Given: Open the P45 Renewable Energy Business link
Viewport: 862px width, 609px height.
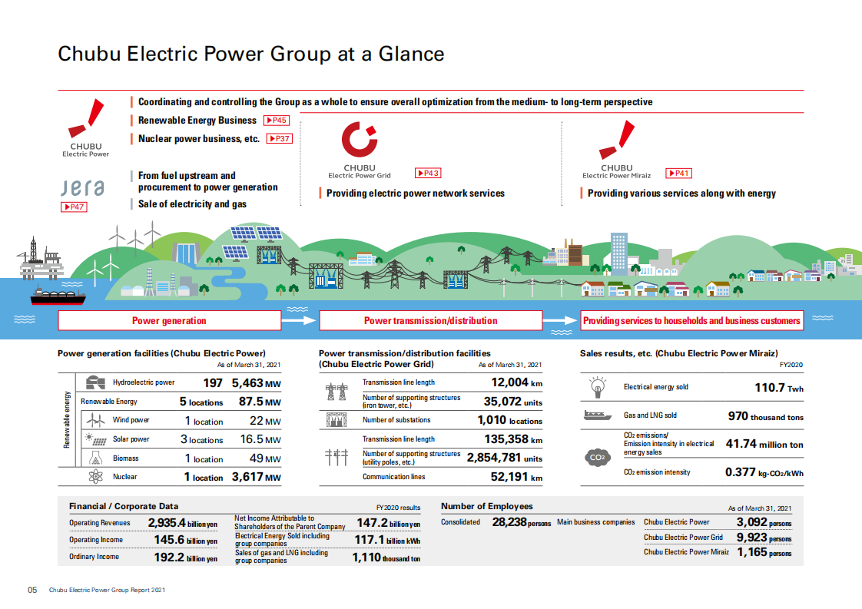Looking at the screenshot, I should [x=277, y=120].
